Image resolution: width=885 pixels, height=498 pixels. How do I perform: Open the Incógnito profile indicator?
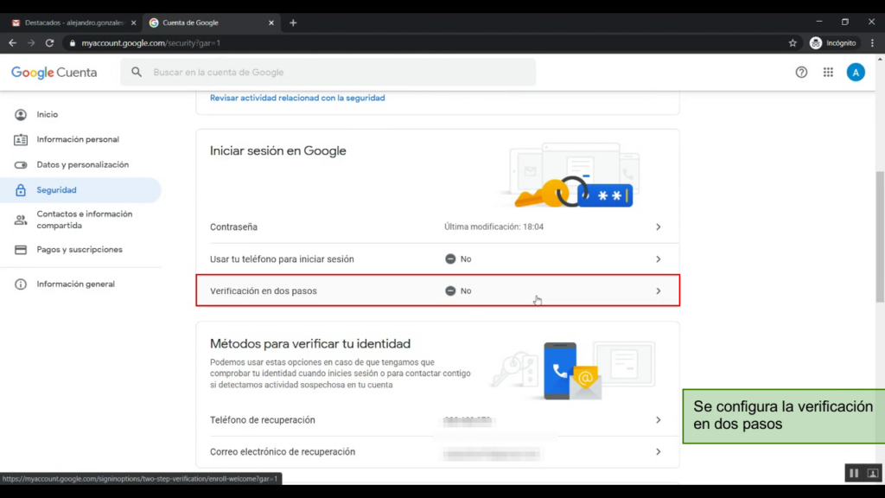click(x=833, y=43)
